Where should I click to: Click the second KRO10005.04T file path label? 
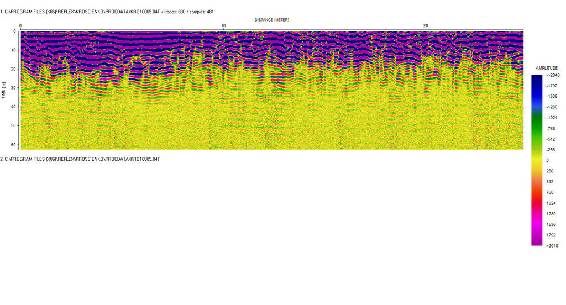[80, 159]
